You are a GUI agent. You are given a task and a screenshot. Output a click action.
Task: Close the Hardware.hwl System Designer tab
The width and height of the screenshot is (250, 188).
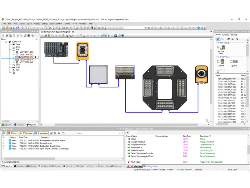73,32
